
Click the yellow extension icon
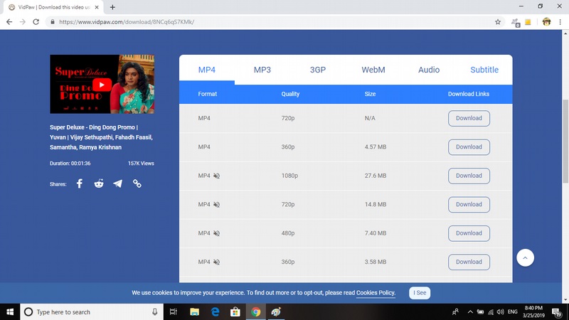coord(528,22)
